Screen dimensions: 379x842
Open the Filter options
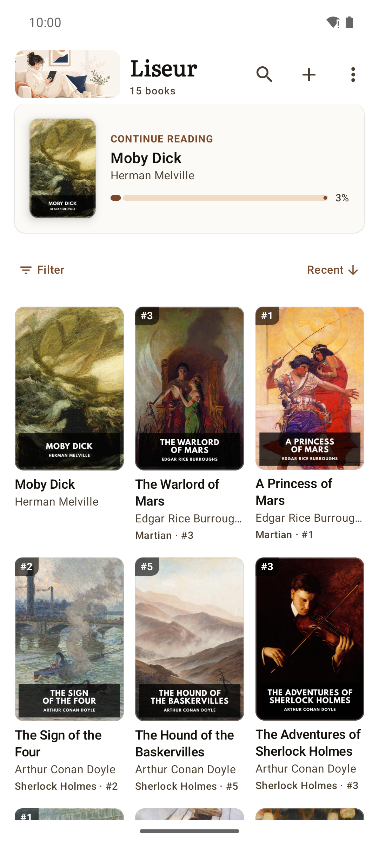(x=42, y=270)
